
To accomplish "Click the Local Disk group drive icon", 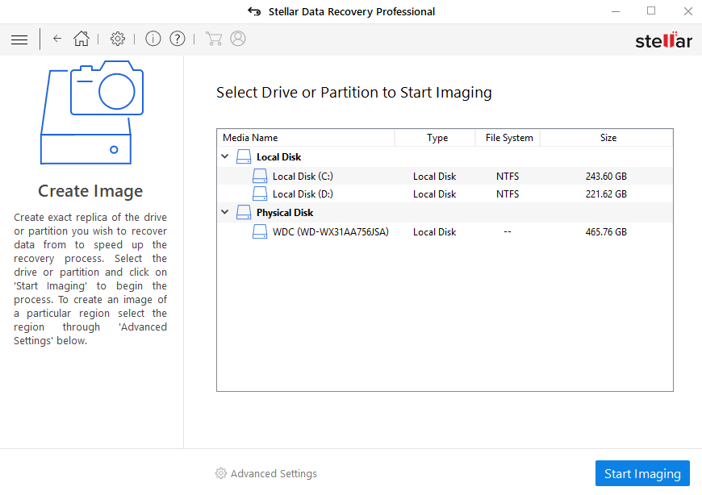I will click(244, 157).
